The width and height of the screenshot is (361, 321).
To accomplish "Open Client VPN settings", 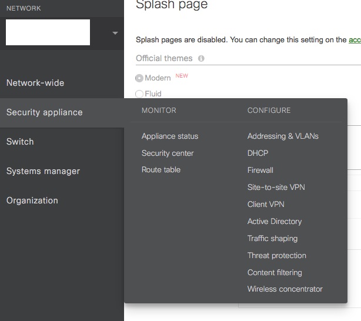I will pyautogui.click(x=266, y=205).
